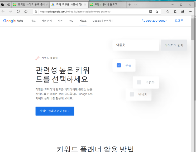Click the 키워드 플래너 활용 방법 heading
Image resolution: width=196 pixels, height=152 pixels.
point(95,149)
